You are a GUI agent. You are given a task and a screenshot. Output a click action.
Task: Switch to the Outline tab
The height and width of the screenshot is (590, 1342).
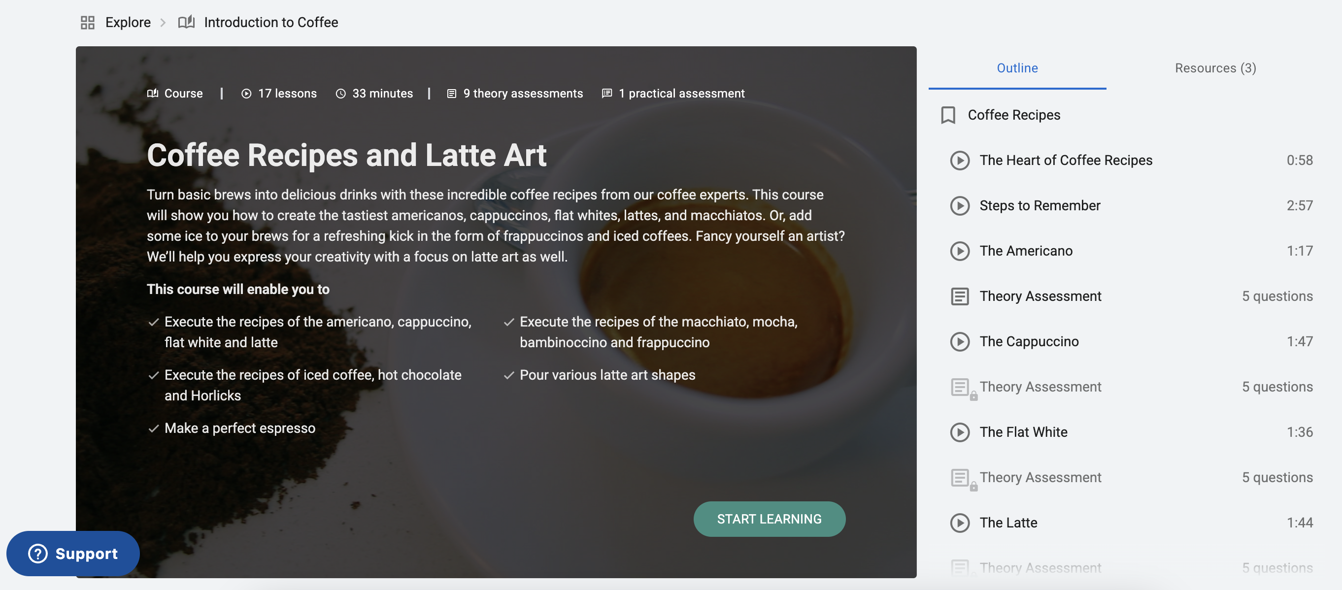coord(1017,67)
